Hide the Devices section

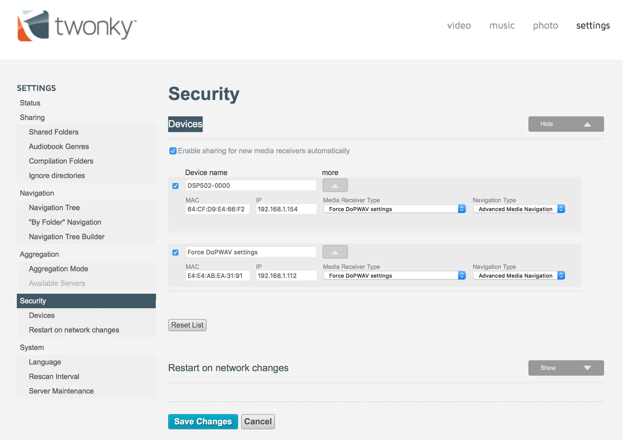(x=566, y=124)
